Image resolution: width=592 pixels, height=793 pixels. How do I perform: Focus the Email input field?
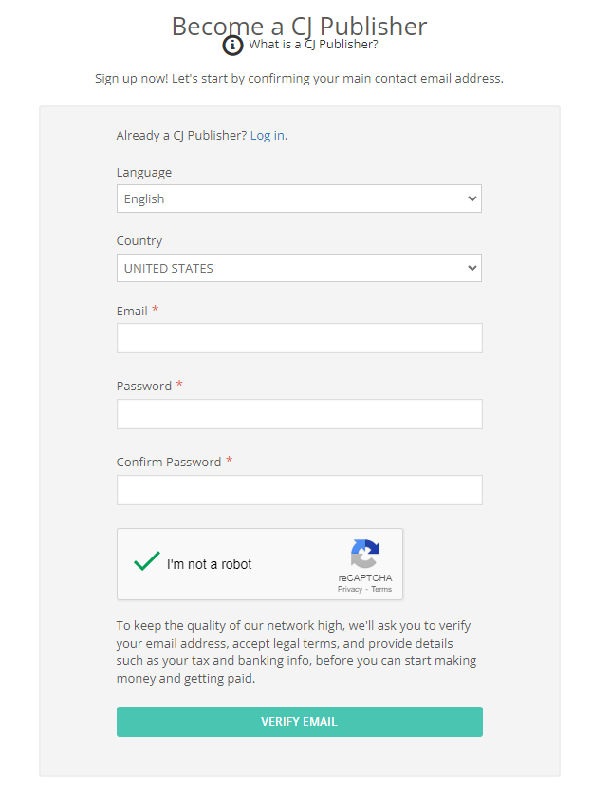point(299,338)
